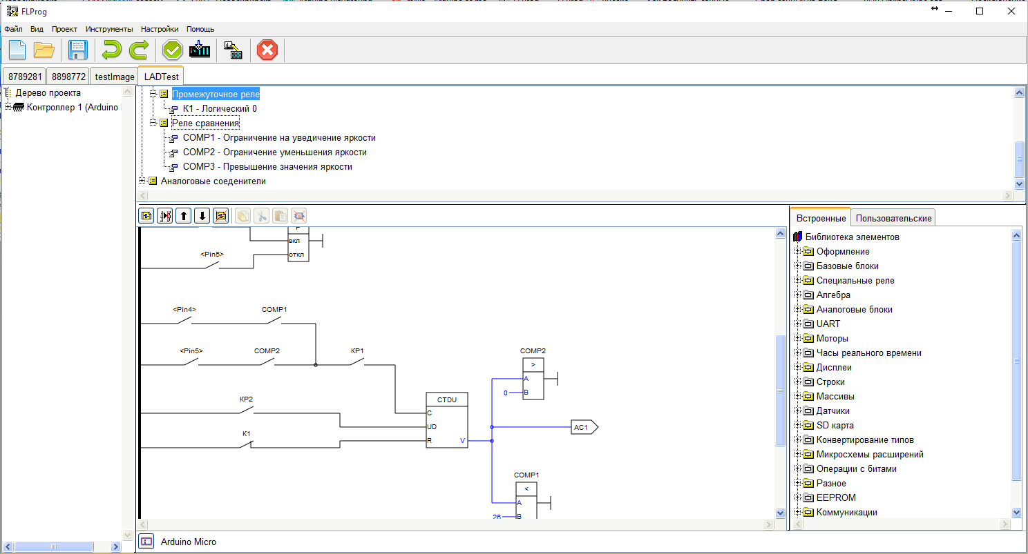Select the SD карта library folder

point(835,426)
